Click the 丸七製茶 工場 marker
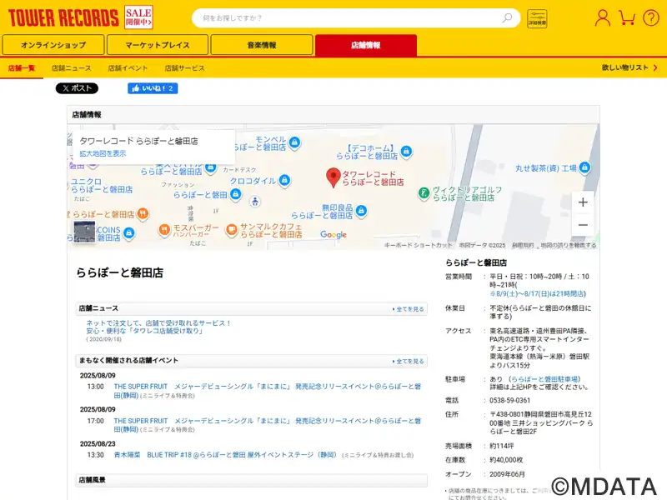Screen dimensions: 667x500 coord(585,167)
